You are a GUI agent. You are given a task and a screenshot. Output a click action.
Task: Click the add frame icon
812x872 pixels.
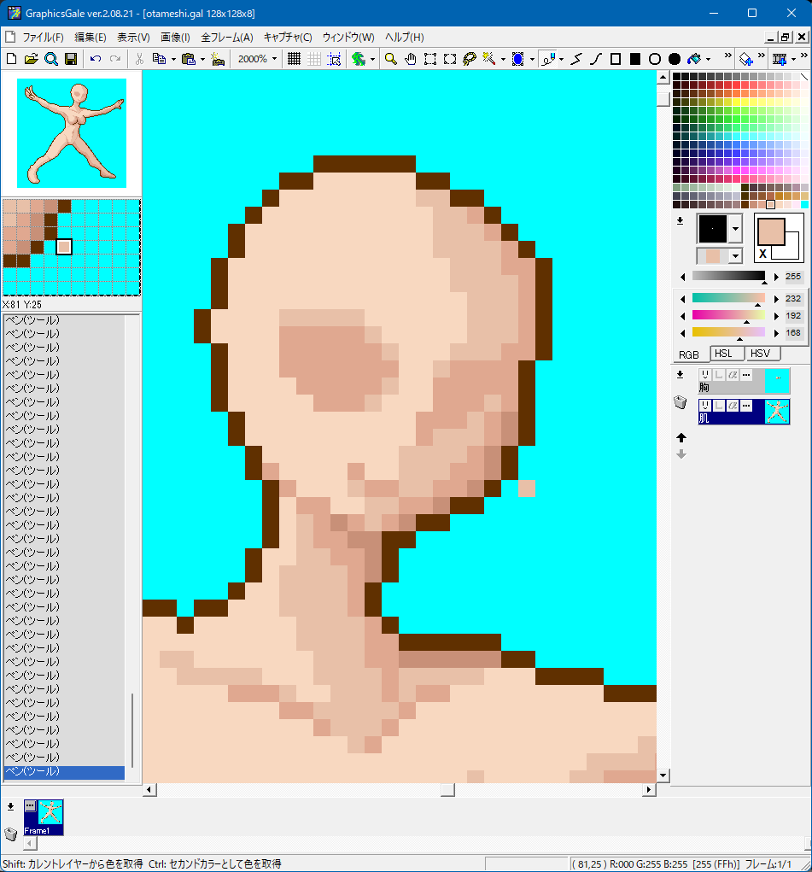coord(780,59)
